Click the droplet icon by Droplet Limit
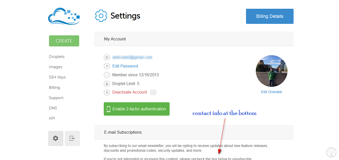 tap(106, 84)
